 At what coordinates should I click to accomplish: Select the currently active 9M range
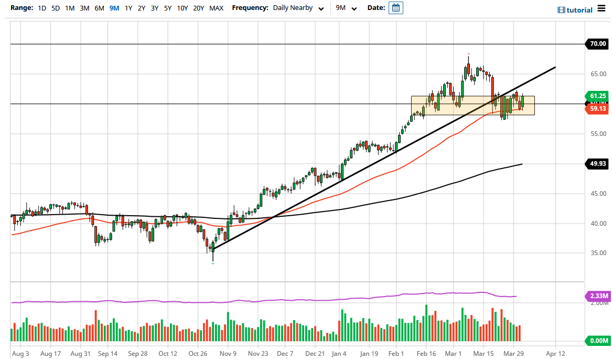[114, 8]
